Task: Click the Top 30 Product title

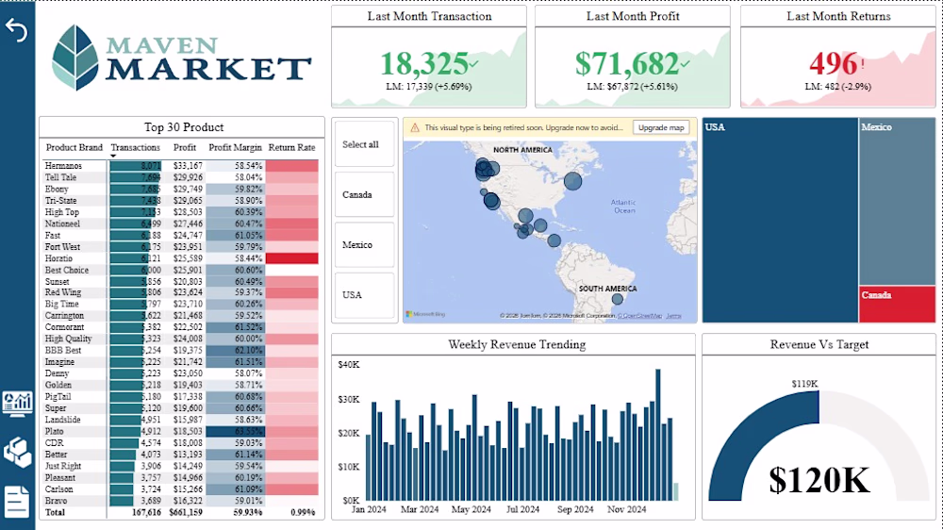Action: pos(184,127)
